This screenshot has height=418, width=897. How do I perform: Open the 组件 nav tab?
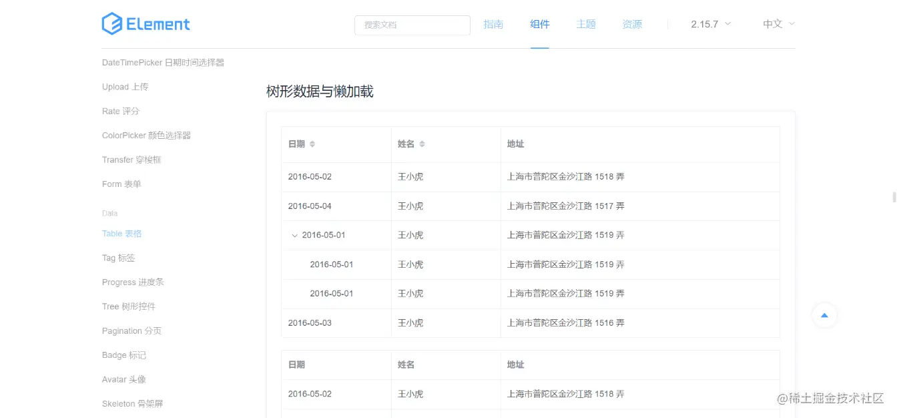(540, 24)
